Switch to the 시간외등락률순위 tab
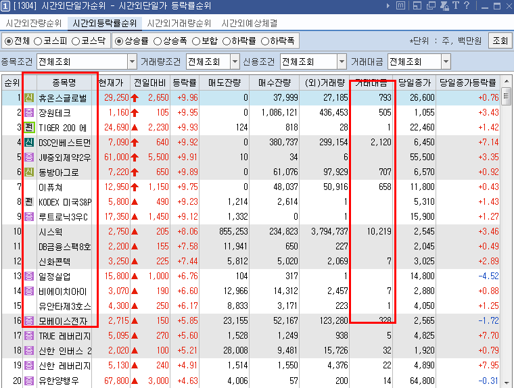The width and height of the screenshot is (514, 388). (105, 23)
